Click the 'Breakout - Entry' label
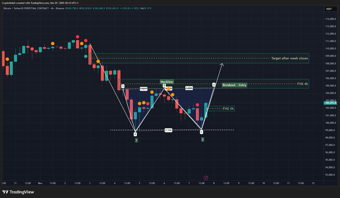 [234, 85]
